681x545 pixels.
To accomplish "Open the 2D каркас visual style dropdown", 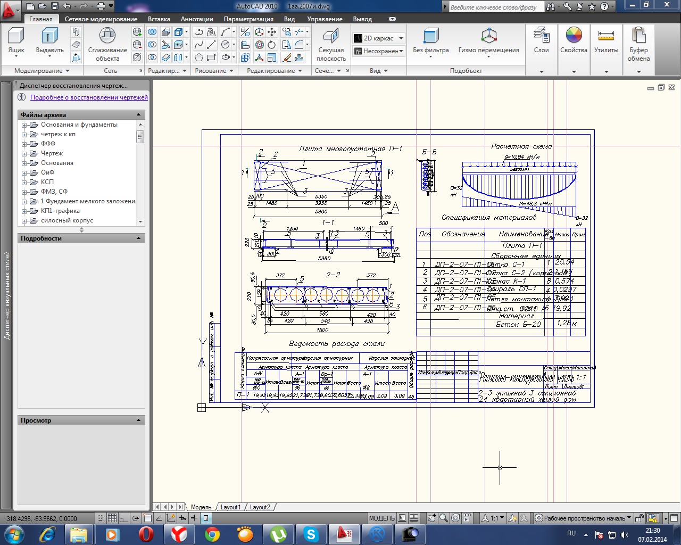I will tap(379, 38).
